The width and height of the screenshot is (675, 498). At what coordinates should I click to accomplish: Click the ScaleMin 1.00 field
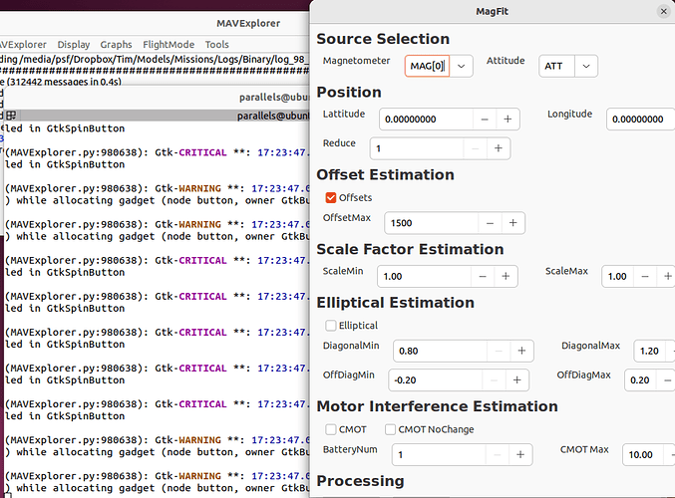coord(424,276)
